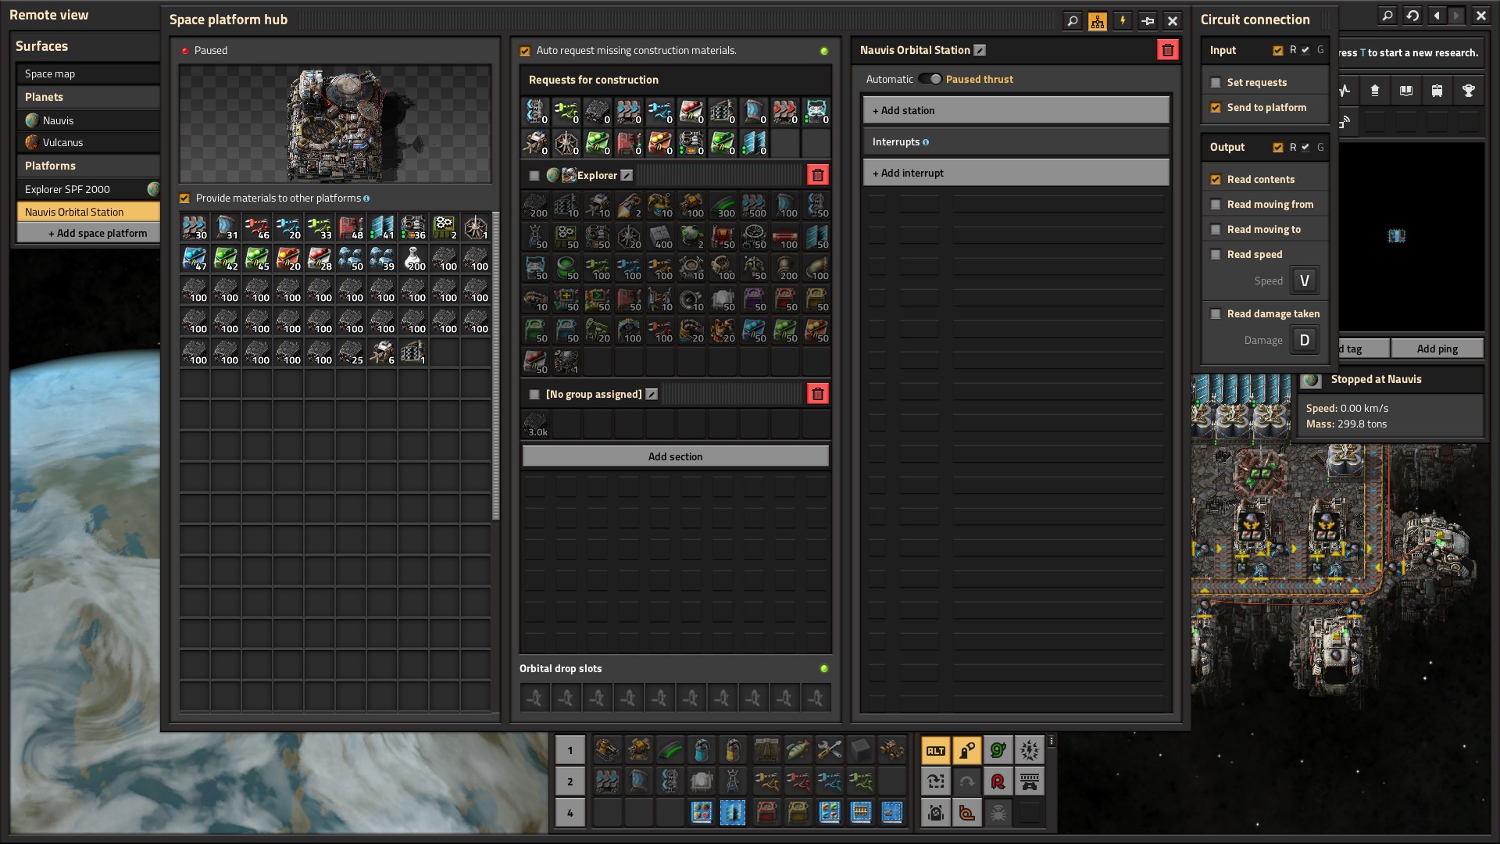The height and width of the screenshot is (844, 1500).
Task: Change quickbar row 4 page selector
Action: coord(570,813)
